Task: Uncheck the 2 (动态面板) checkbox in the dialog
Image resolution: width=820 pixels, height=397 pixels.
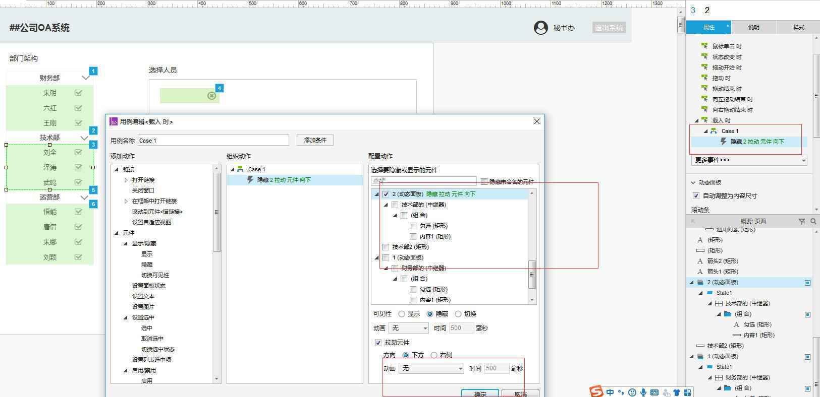Action: (x=386, y=194)
